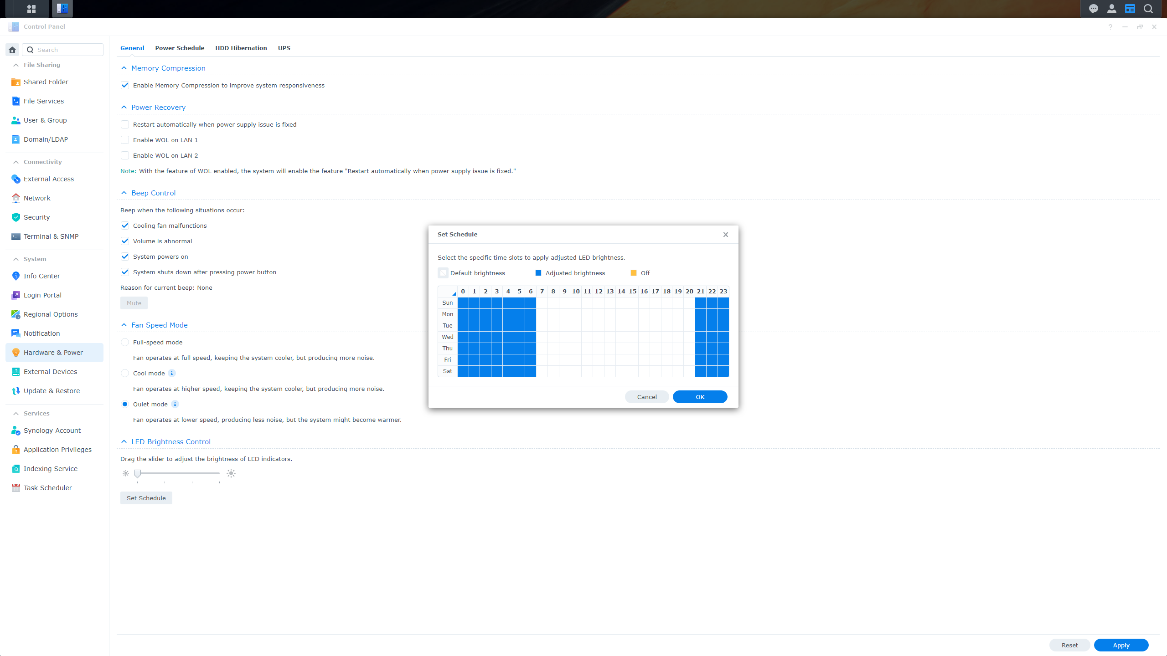
Task: Select the Off color swatch in legend
Action: point(633,273)
